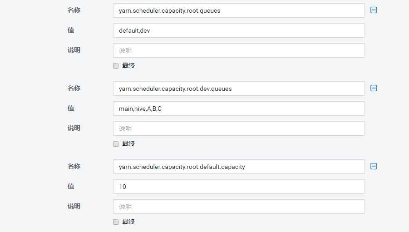Screen dimensions: 409x232
Task: Tick the 最终 checkbox under main,hive,A,B,C value
Action: 116,144
